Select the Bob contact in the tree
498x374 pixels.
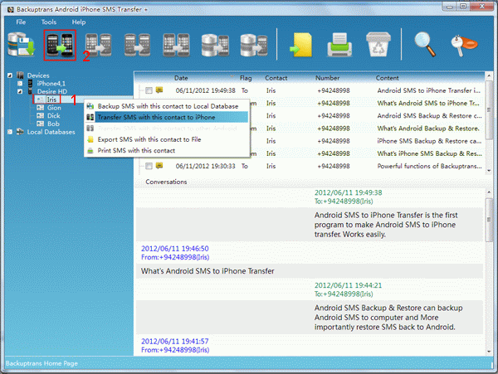click(53, 124)
